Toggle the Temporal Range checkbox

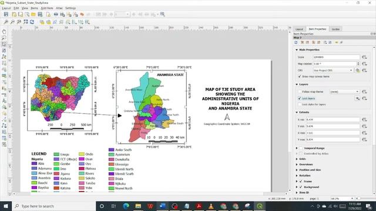[x=301, y=148]
